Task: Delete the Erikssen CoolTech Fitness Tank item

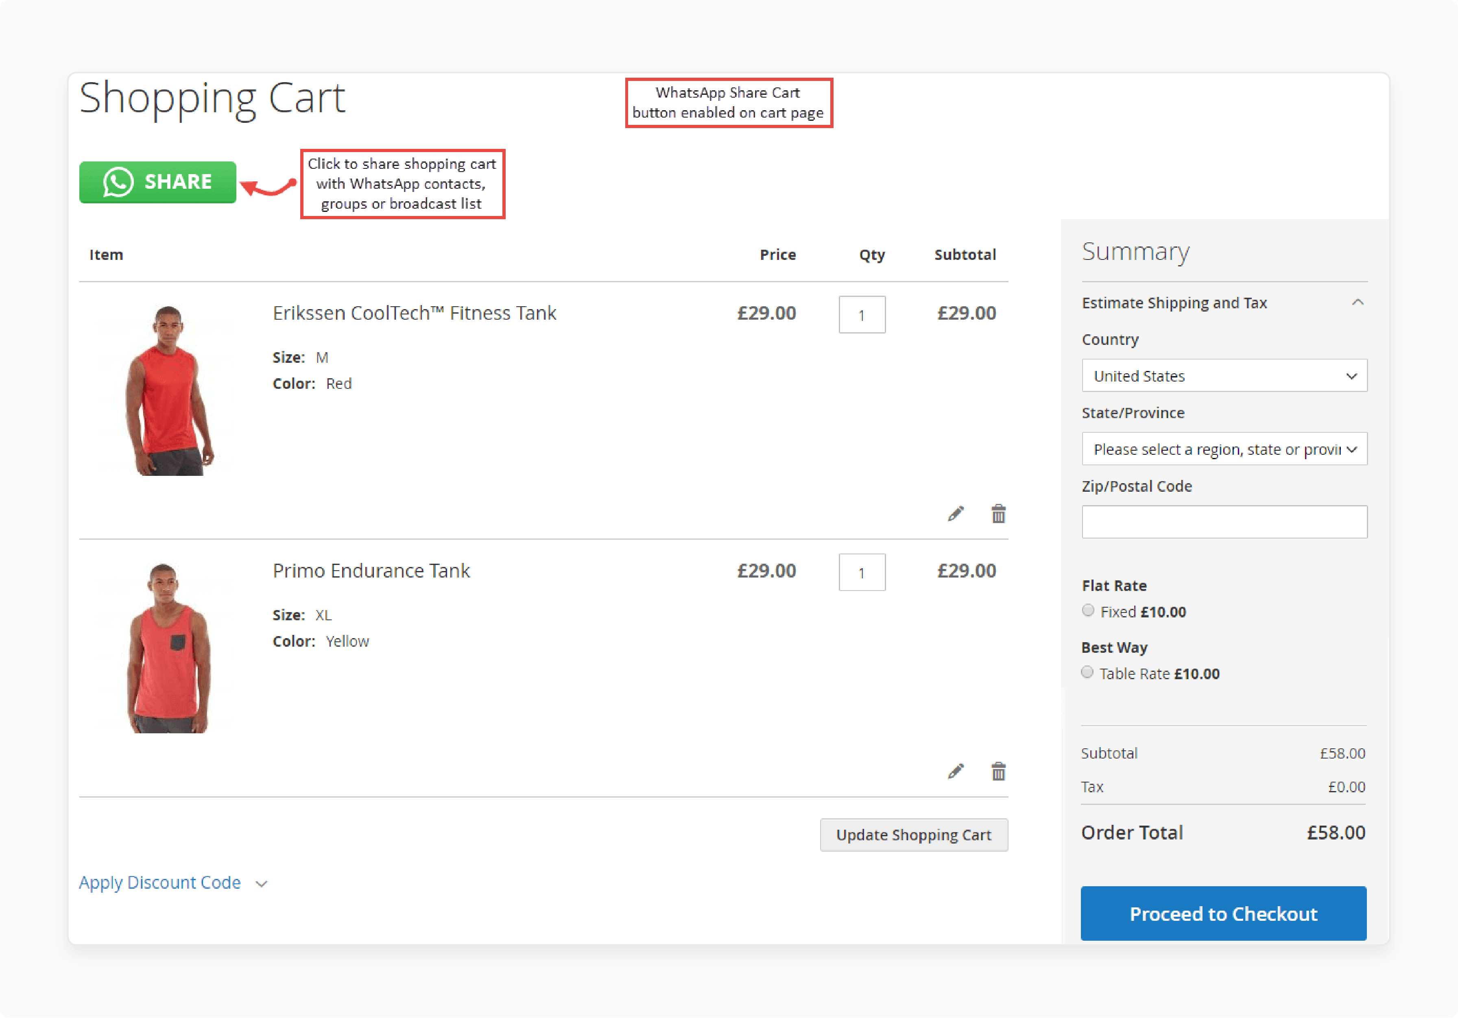Action: 998,514
